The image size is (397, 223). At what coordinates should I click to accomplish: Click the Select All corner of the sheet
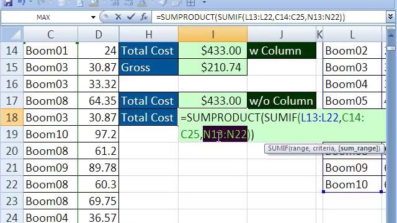point(12,35)
